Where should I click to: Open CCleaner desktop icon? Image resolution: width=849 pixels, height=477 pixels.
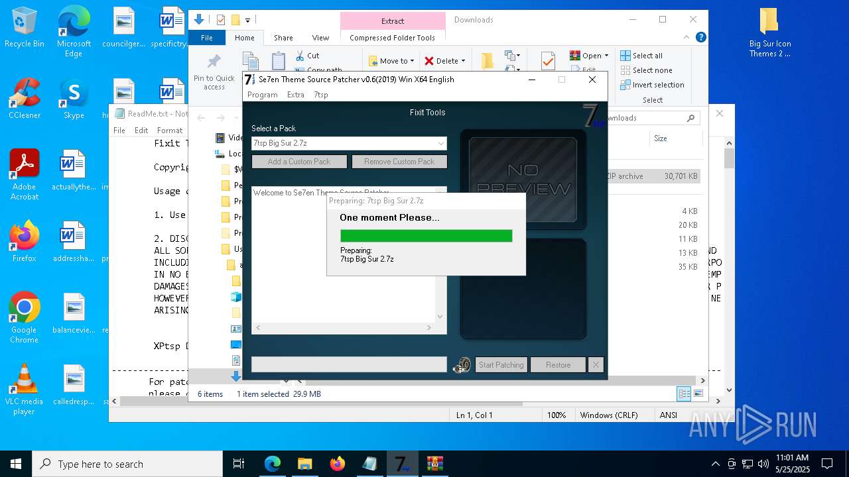click(25, 99)
